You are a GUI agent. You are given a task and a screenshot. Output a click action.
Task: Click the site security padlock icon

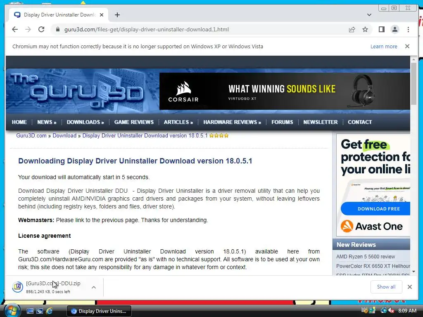click(x=57, y=29)
